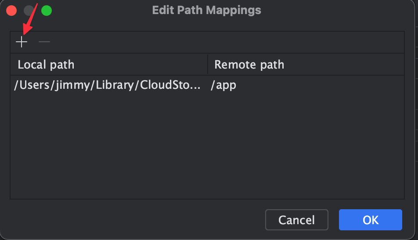Click the minus icon to remove mapping

click(x=44, y=42)
